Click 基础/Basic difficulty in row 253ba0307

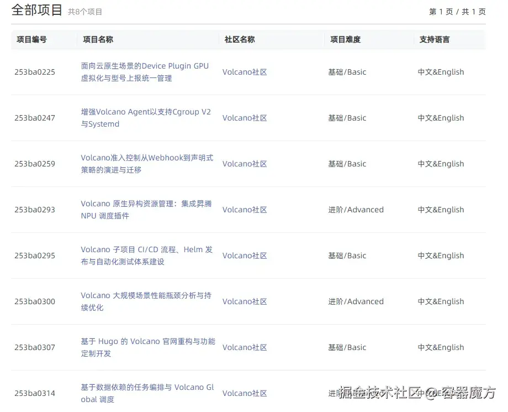[x=347, y=347]
